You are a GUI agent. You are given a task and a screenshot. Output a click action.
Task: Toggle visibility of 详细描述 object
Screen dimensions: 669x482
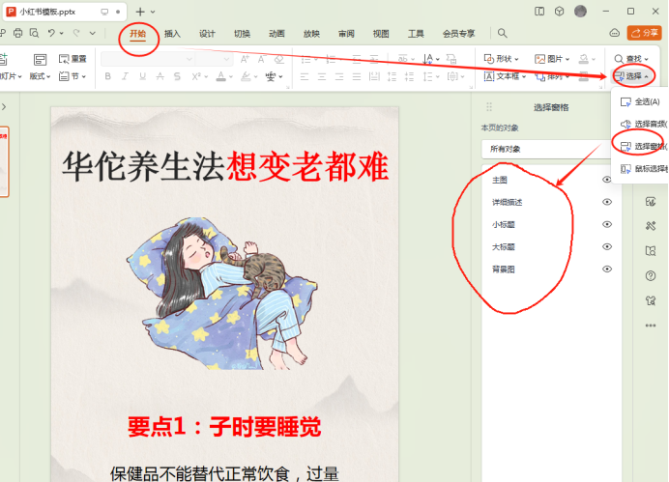click(x=607, y=202)
